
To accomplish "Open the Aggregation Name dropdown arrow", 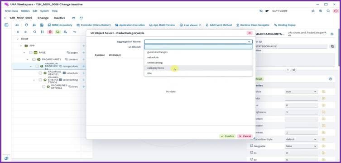I will coord(249,42).
